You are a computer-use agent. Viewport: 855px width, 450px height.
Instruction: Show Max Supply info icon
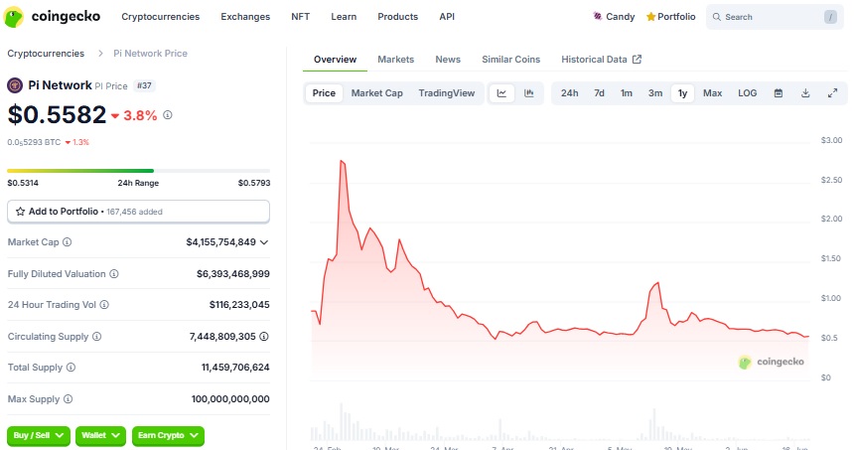68,398
